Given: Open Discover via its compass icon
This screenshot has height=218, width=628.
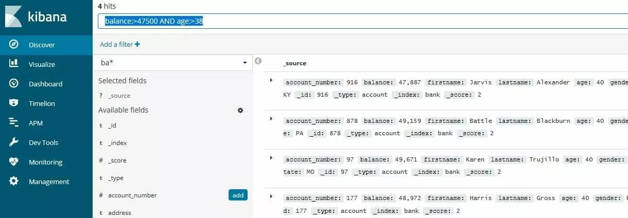Looking at the screenshot, I should click(x=14, y=45).
